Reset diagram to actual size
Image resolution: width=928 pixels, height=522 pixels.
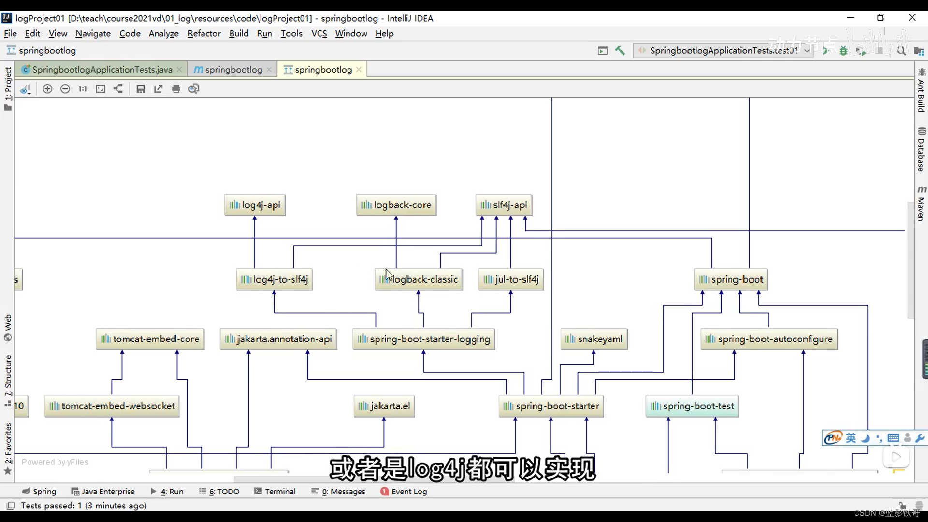[x=83, y=89]
